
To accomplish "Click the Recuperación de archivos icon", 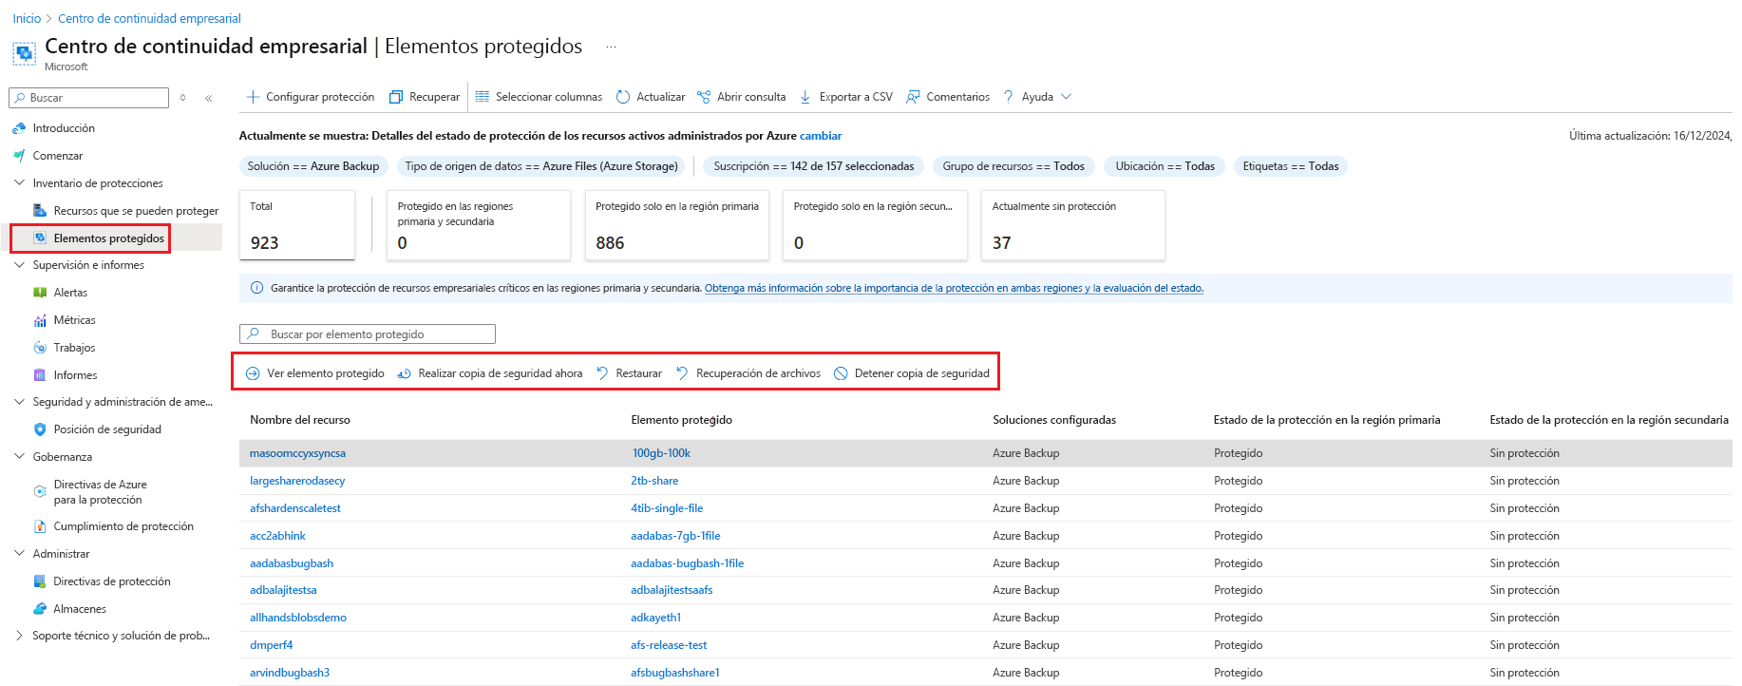I will pyautogui.click(x=682, y=373).
